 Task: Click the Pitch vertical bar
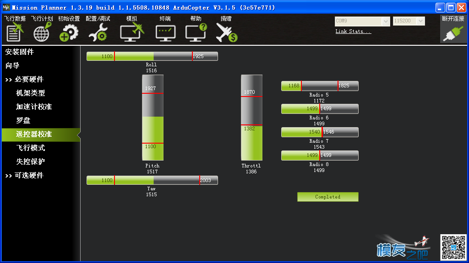153,118
